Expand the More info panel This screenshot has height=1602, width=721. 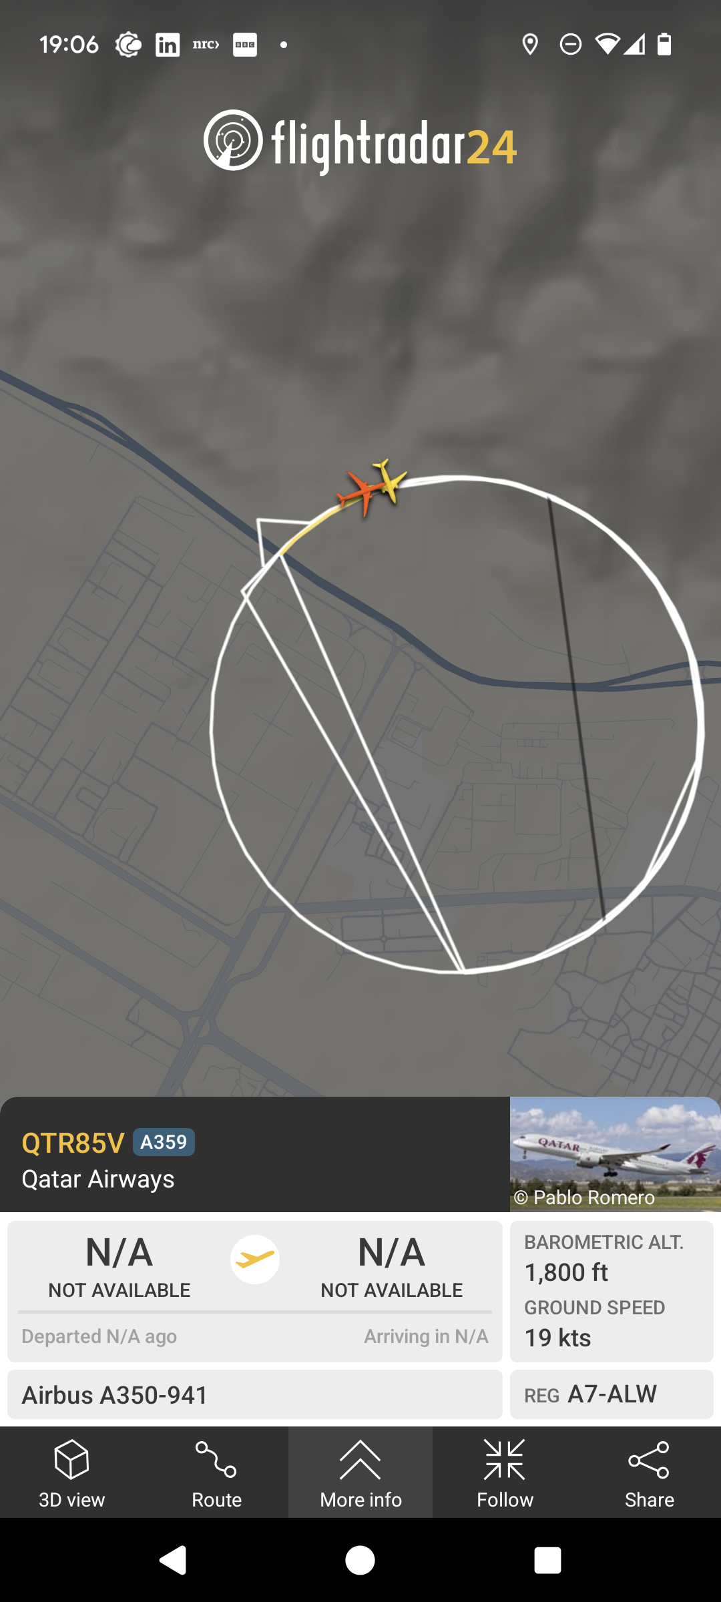point(360,1473)
